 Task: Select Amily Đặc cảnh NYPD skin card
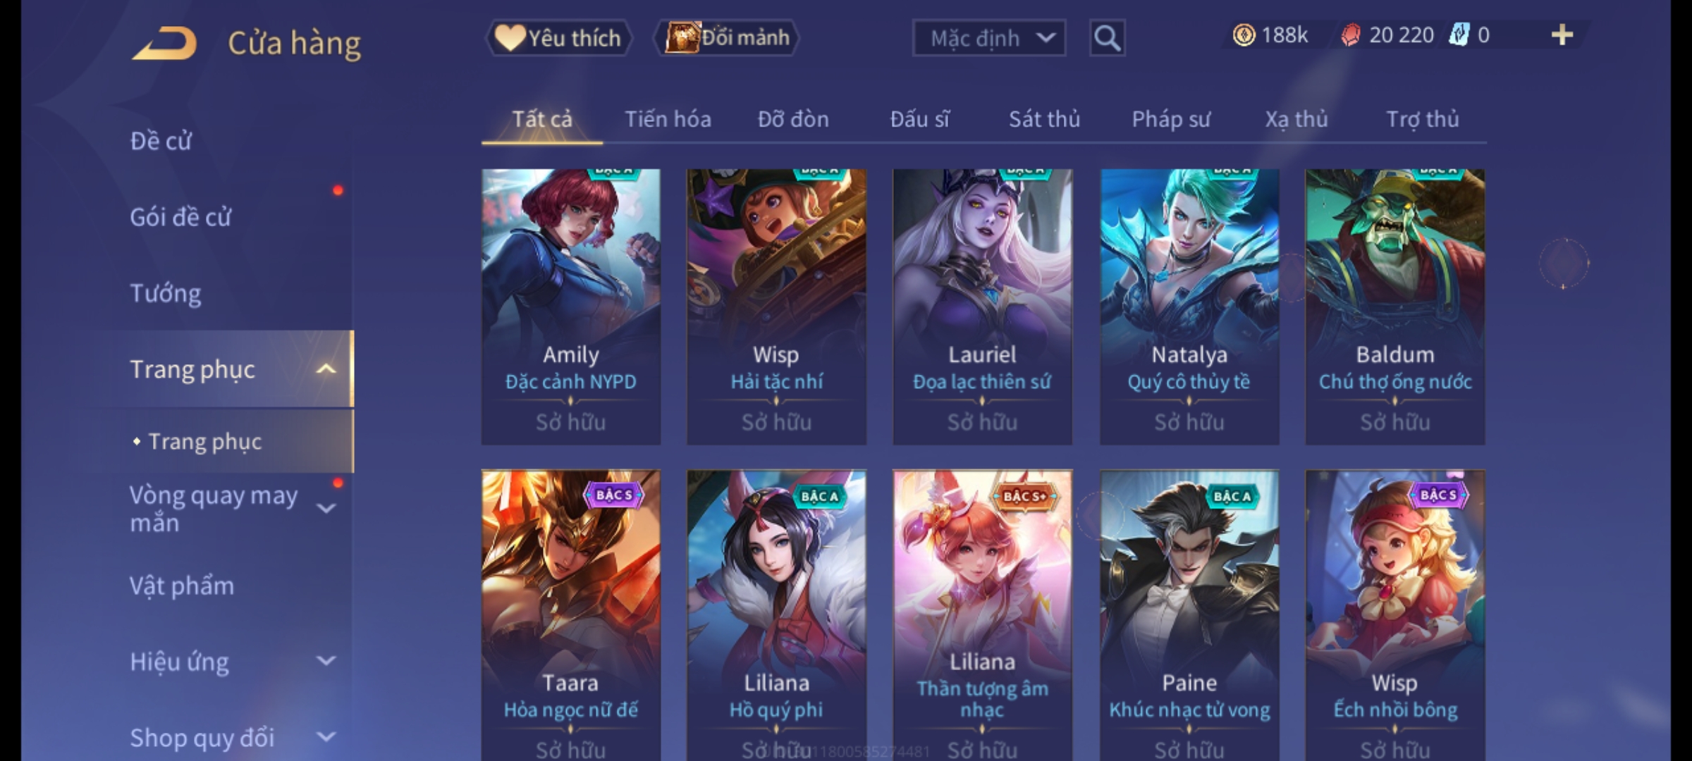coord(571,307)
